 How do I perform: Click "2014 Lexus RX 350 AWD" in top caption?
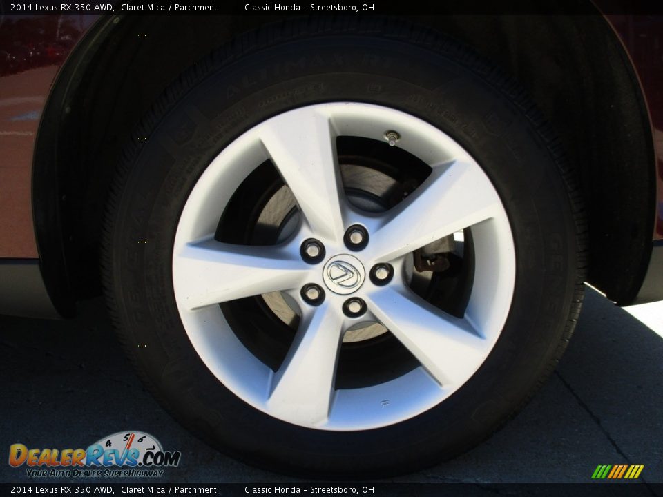click(x=62, y=7)
